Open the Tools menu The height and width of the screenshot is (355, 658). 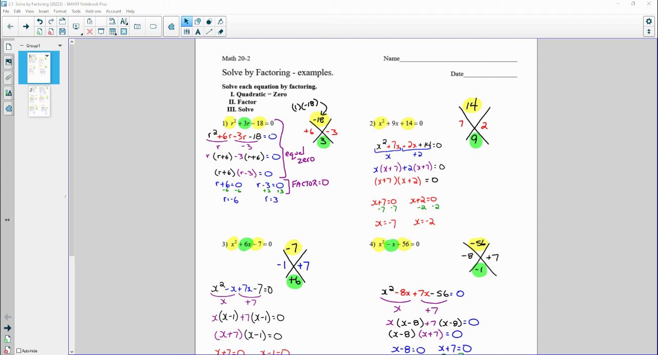[x=76, y=11]
